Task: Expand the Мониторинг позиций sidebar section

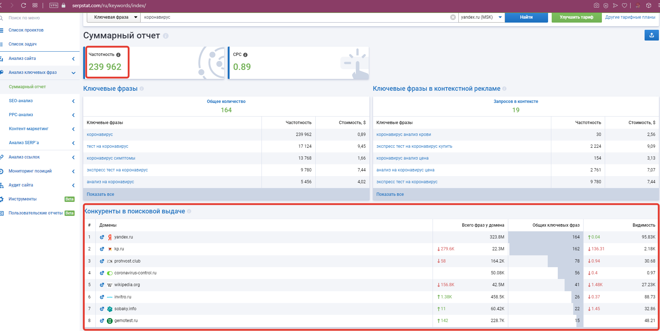Action: pos(73,171)
